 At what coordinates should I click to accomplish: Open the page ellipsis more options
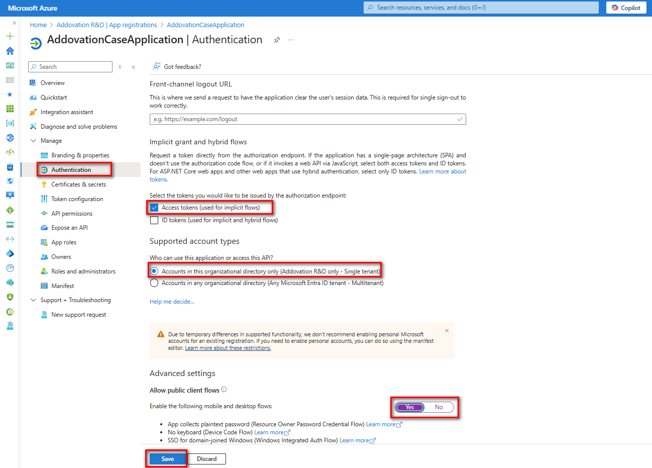(x=291, y=40)
